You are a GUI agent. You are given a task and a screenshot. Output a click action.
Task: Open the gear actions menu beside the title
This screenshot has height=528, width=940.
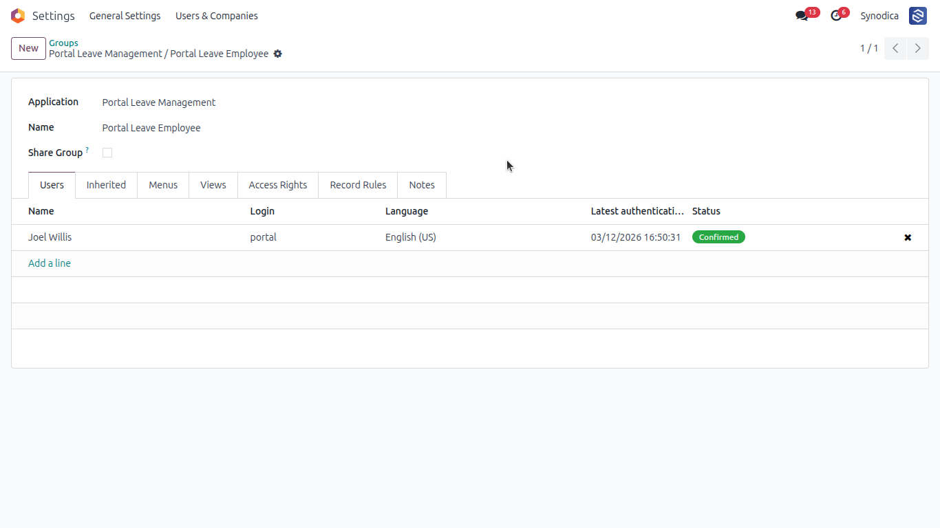278,54
